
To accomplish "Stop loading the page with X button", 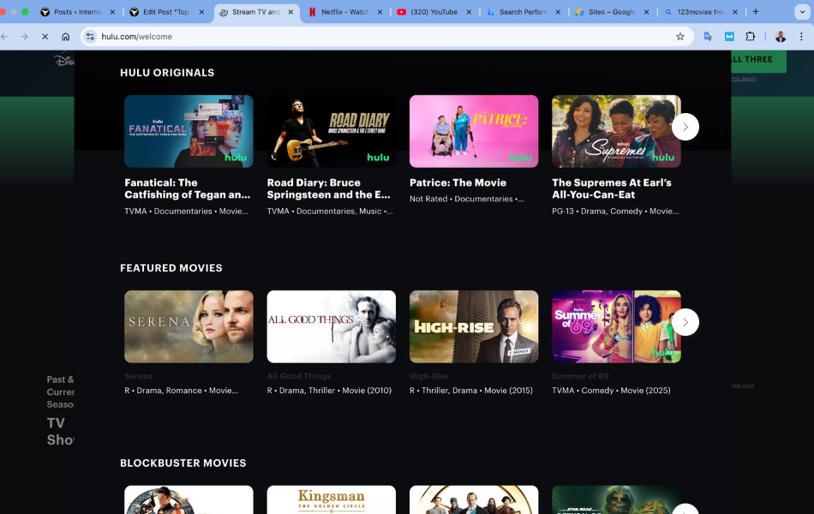I will [45, 36].
